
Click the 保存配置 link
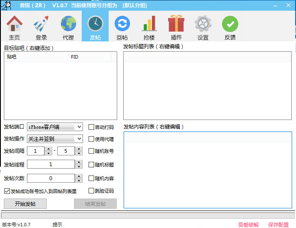(278, 225)
